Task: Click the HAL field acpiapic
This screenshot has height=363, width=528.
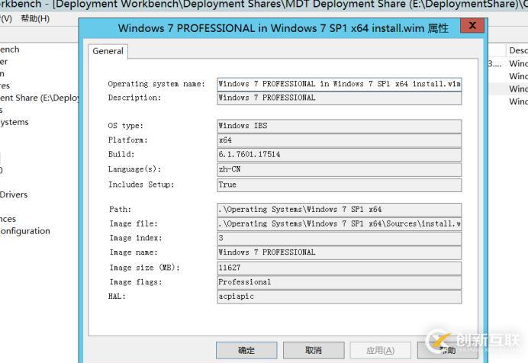Action: pyautogui.click(x=339, y=297)
